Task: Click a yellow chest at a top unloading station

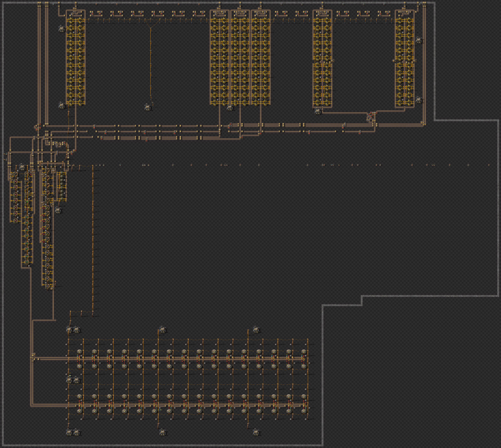Action: pos(91,11)
